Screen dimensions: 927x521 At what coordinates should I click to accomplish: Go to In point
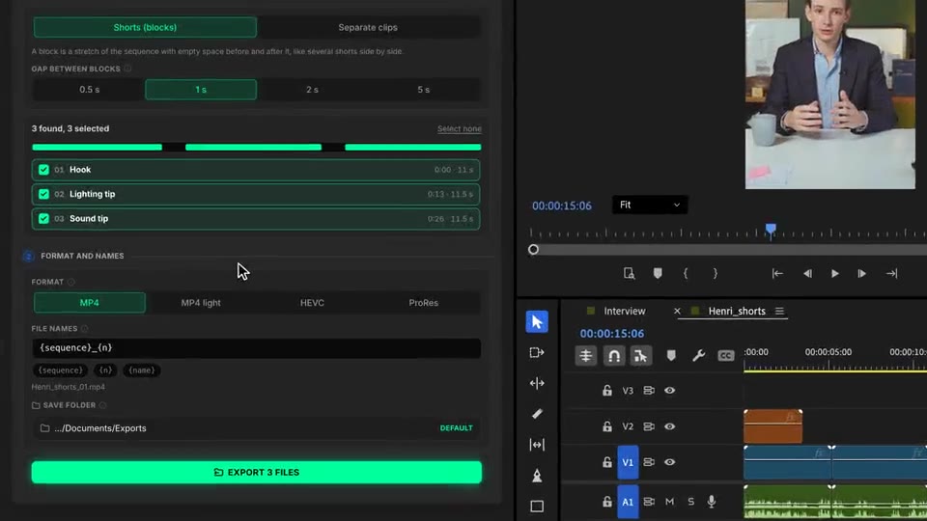(777, 273)
